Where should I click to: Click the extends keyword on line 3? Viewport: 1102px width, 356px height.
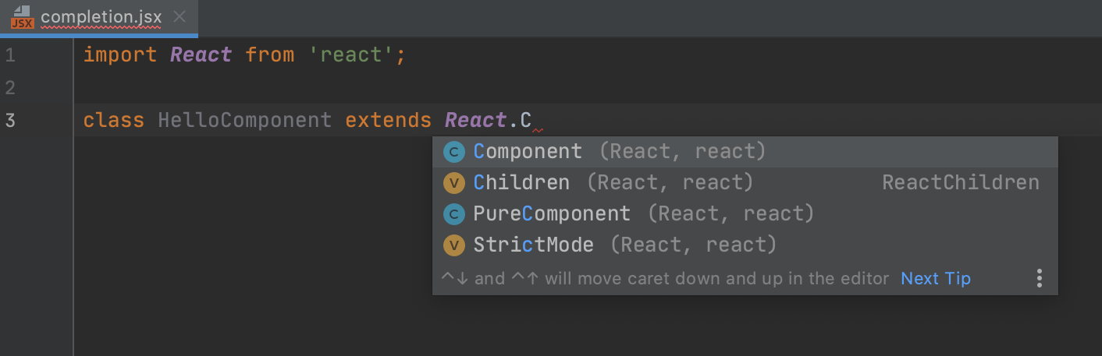point(388,121)
